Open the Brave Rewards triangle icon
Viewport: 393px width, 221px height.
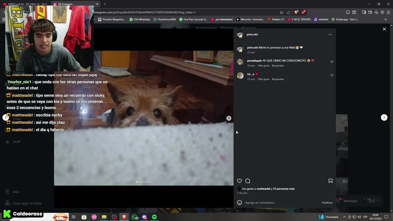click(303, 12)
